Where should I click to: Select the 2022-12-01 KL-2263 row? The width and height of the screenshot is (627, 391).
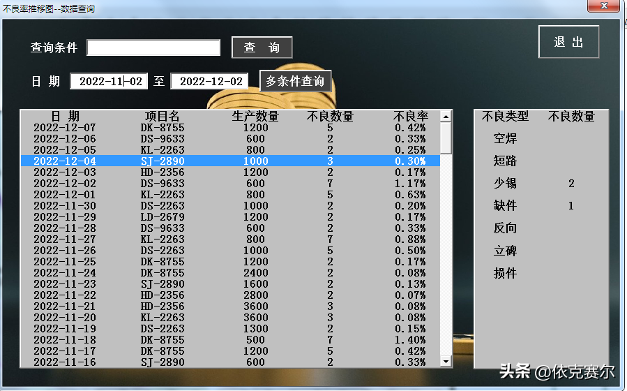230,195
